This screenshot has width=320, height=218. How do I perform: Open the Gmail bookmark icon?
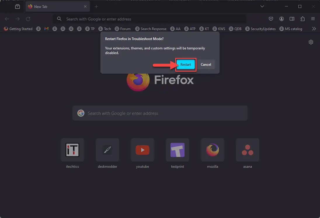click(x=46, y=29)
